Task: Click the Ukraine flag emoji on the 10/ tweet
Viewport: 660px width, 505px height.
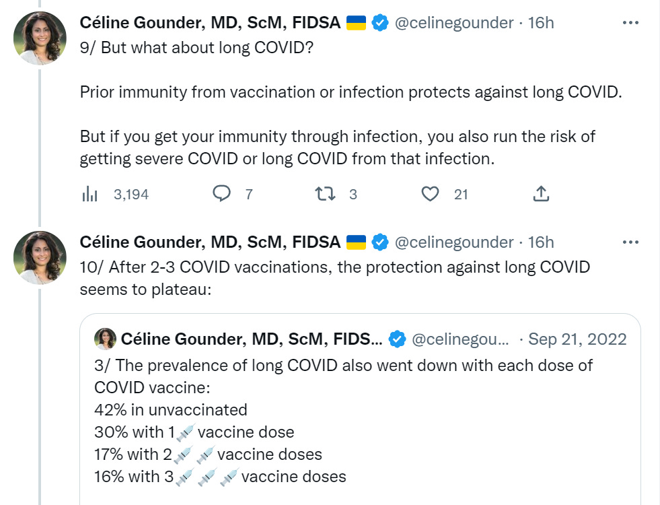Action: click(x=356, y=242)
